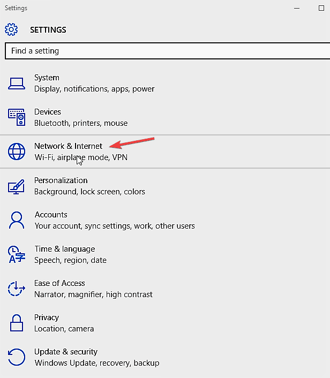This screenshot has height=378, width=330.
Task: Click the System laptop icon
Action: click(x=17, y=83)
